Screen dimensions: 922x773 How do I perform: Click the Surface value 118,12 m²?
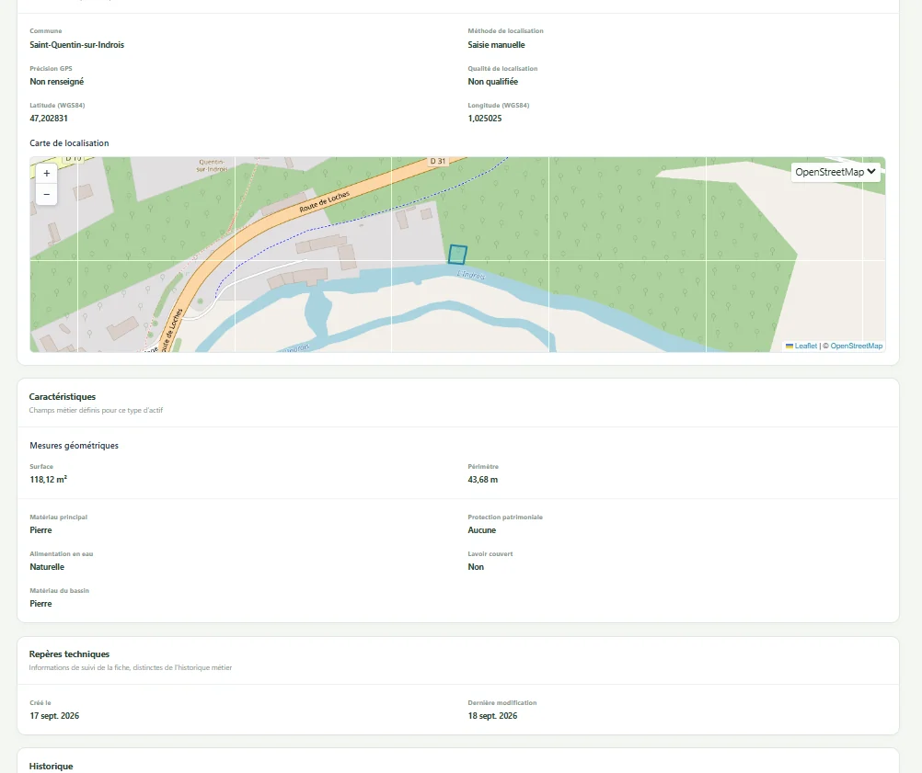pos(48,479)
